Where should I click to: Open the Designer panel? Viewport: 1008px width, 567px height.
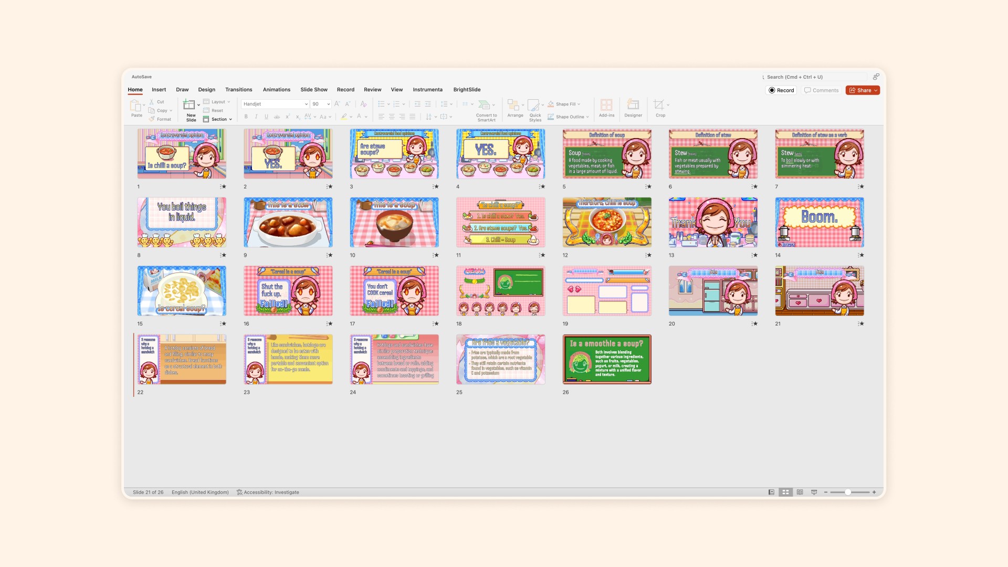coord(633,105)
